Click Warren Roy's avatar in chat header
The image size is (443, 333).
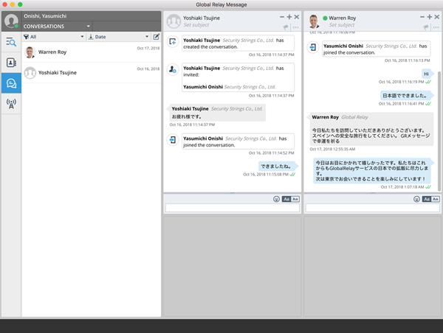click(x=314, y=21)
